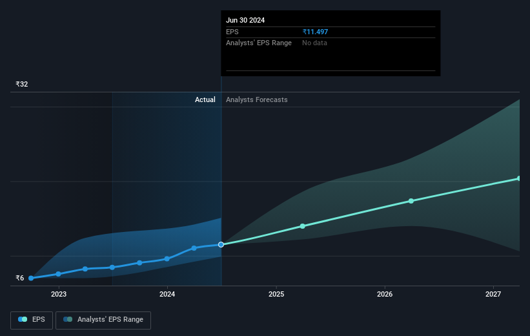The image size is (530, 336).
Task: Click the 2025 x-axis label
Action: point(276,295)
